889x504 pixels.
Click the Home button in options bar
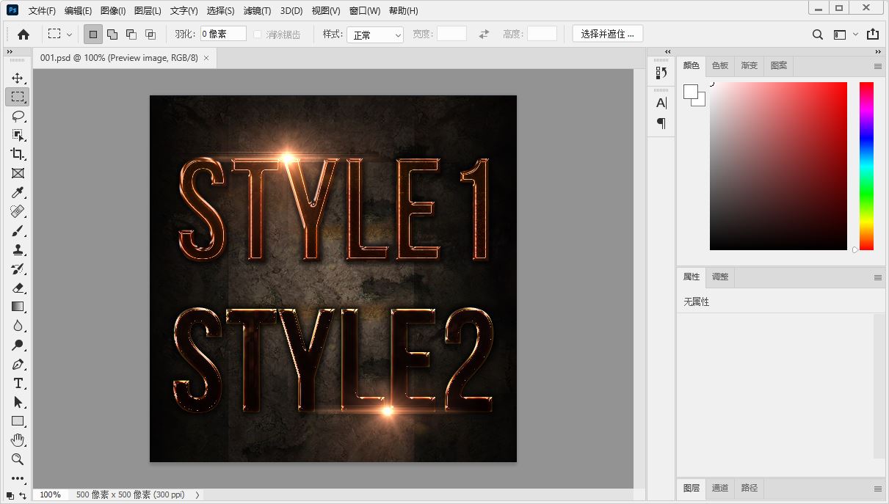(x=23, y=34)
